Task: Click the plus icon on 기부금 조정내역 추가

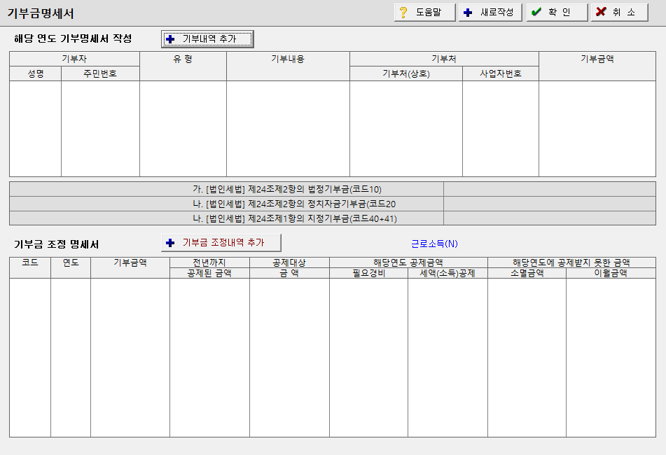Action: coord(170,243)
